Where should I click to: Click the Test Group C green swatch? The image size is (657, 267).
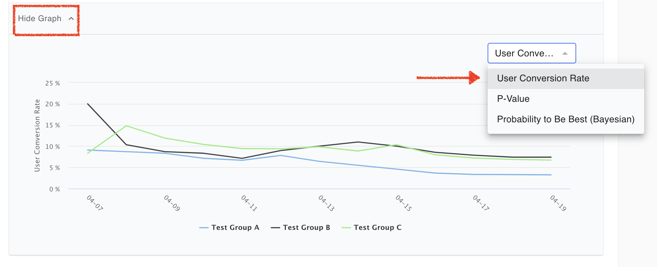point(346,228)
